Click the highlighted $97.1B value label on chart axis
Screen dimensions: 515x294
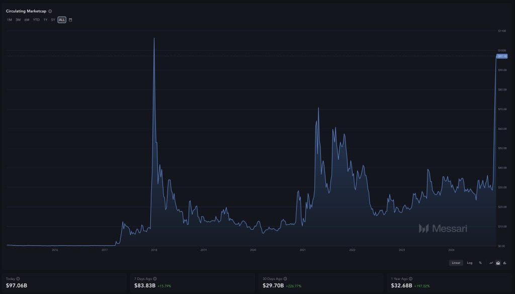click(502, 56)
